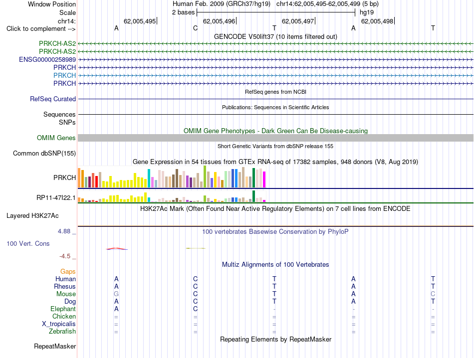Click the SNPs track label
474x358 pixels.
(67, 122)
